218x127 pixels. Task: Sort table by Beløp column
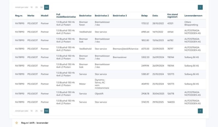click(145, 16)
